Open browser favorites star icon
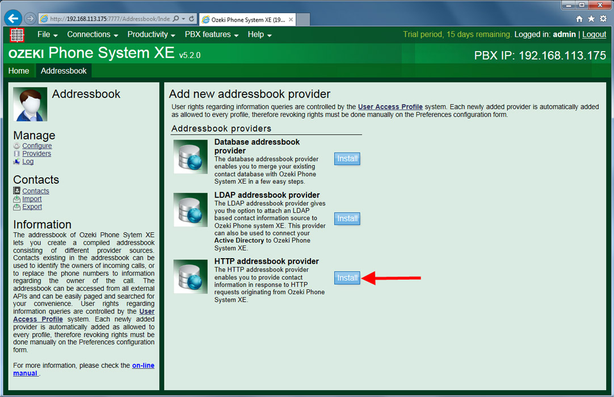 tap(591, 18)
